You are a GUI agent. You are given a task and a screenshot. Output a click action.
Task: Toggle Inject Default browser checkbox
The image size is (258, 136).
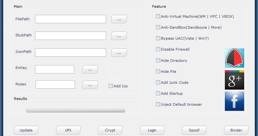[158, 104]
